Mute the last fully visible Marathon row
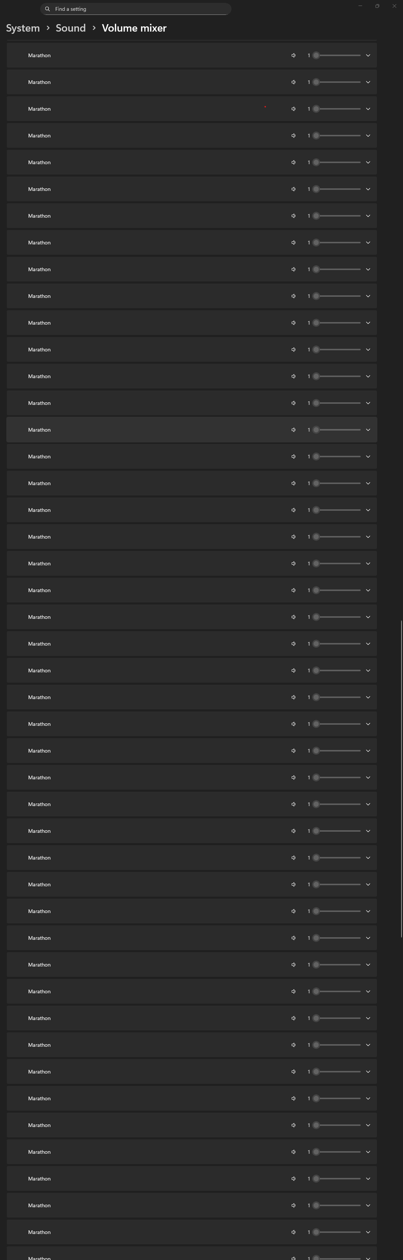This screenshot has width=403, height=1260. (294, 1232)
